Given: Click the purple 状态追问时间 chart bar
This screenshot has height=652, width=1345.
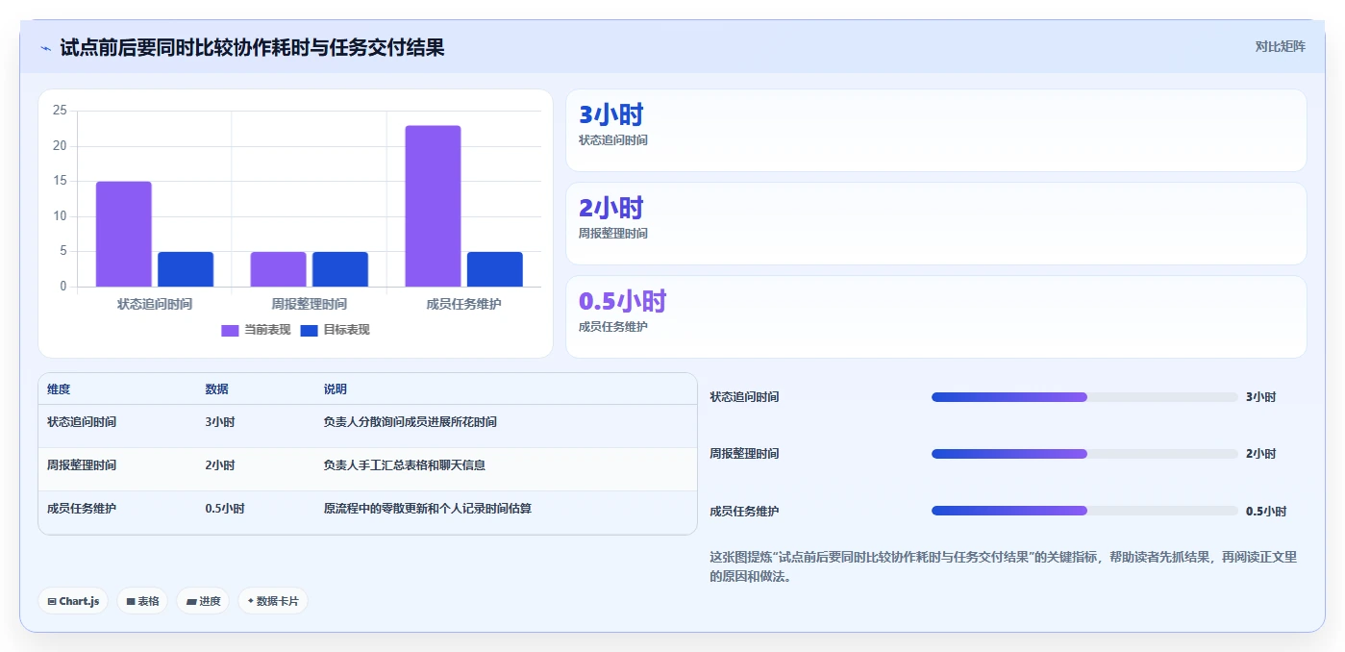Looking at the screenshot, I should pyautogui.click(x=123, y=234).
